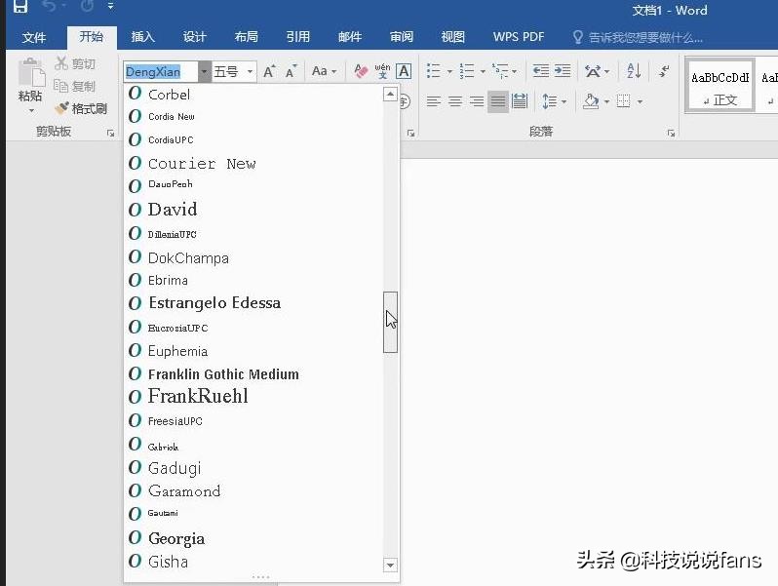Click font list scroll down arrow
This screenshot has height=586, width=778.
click(391, 565)
